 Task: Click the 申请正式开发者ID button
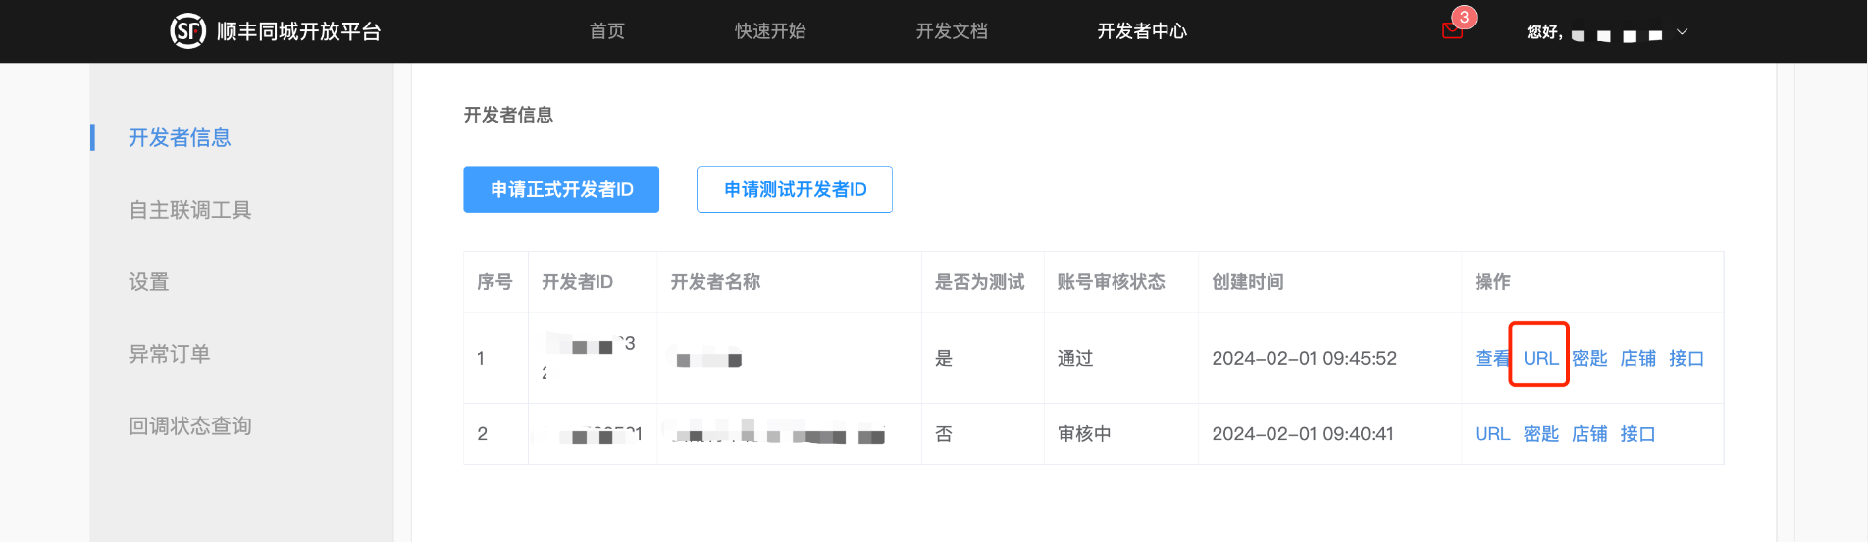point(561,189)
